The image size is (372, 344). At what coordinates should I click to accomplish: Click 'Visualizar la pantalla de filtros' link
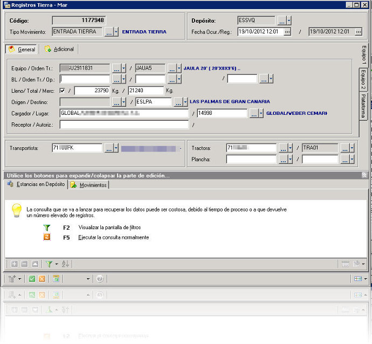click(x=109, y=228)
